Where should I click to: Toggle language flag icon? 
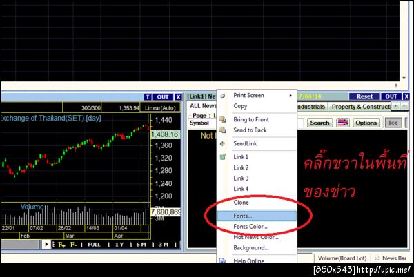pos(342,123)
